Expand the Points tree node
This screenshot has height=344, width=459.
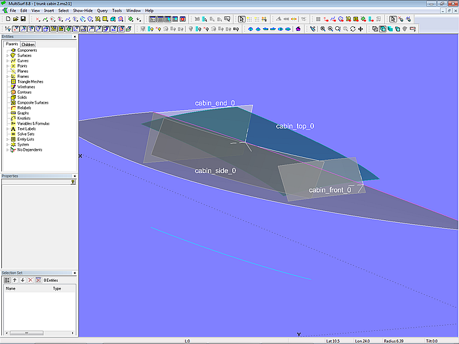coord(7,66)
